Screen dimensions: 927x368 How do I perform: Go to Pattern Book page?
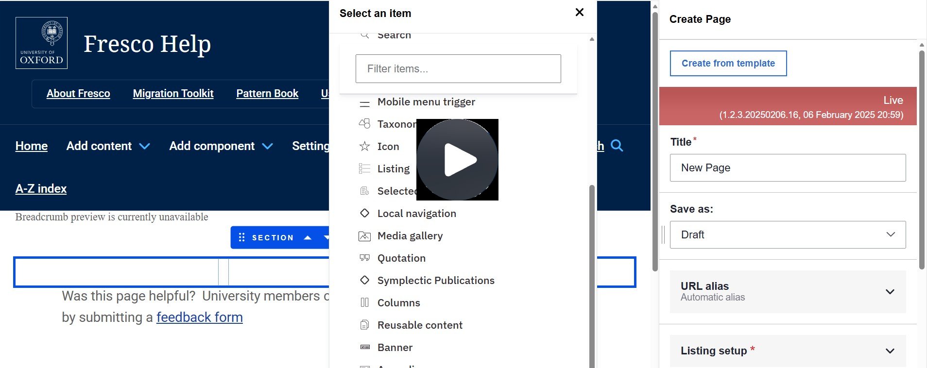(x=267, y=94)
